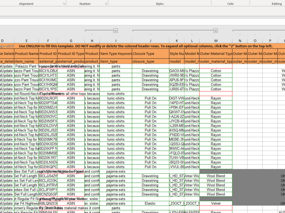
Task: Select column F header
Action: pyautogui.click(x=48, y=41)
